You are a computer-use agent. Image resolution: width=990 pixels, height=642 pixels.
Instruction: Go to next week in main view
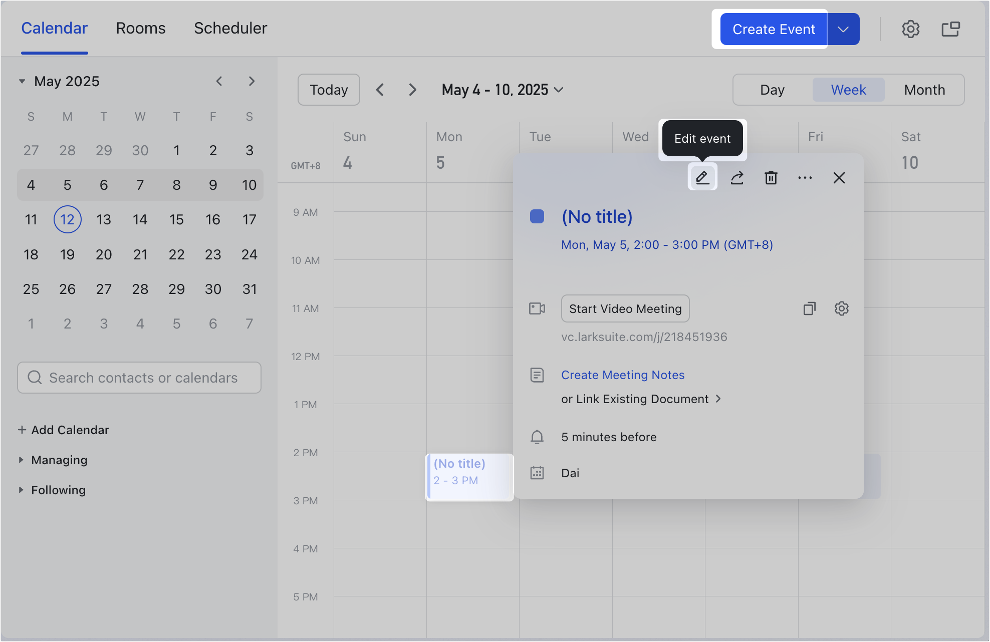coord(412,90)
